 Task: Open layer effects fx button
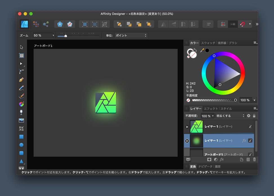[222, 159]
